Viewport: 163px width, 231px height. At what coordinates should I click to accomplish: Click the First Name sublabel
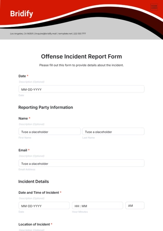pyautogui.click(x=25, y=138)
